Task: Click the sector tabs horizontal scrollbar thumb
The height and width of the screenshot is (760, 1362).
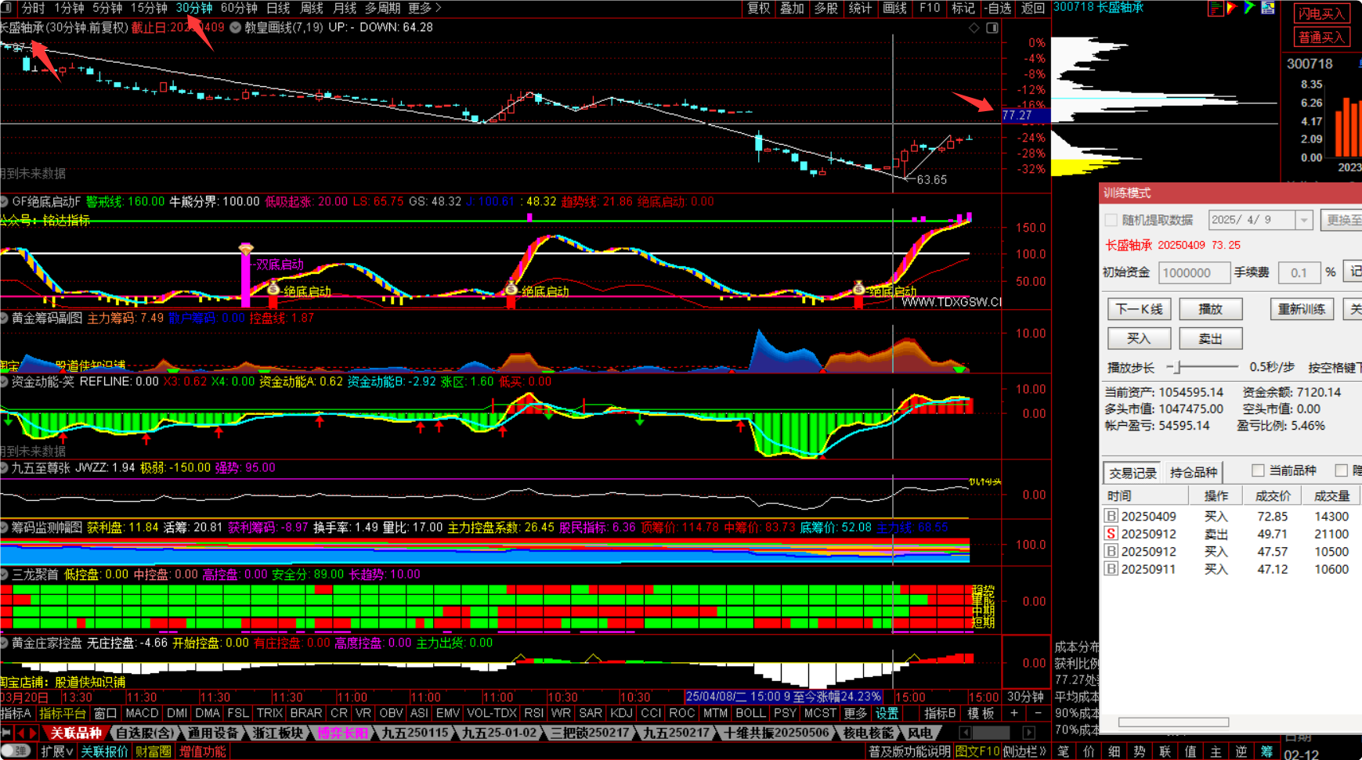Action: (991, 733)
